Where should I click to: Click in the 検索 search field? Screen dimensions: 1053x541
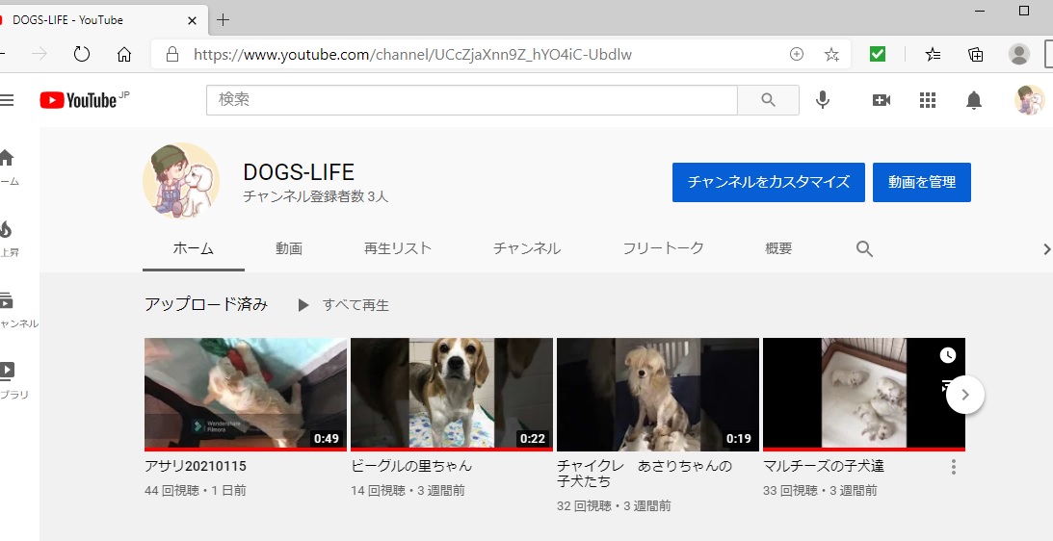[472, 100]
